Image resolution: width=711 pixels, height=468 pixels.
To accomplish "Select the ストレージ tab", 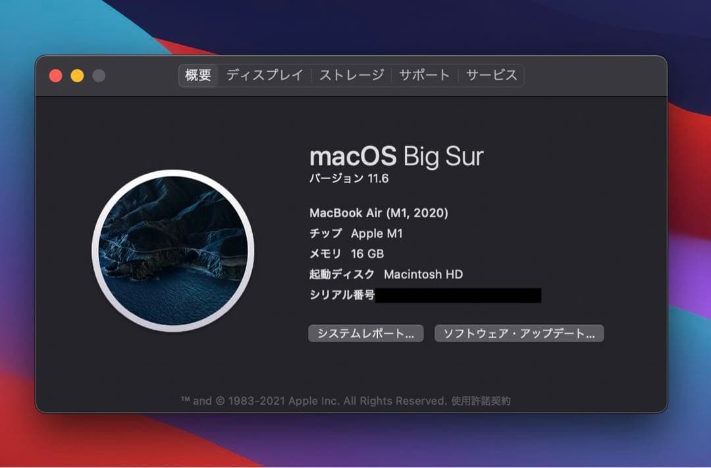I will (x=352, y=76).
